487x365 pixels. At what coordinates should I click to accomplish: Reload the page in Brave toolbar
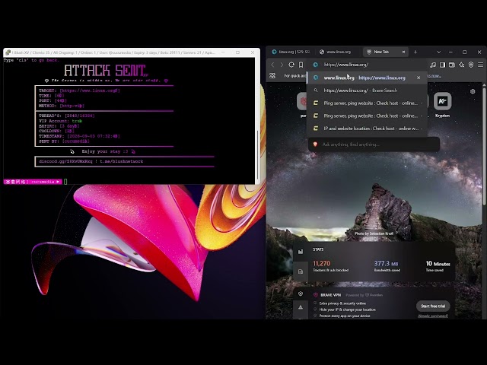click(x=291, y=65)
